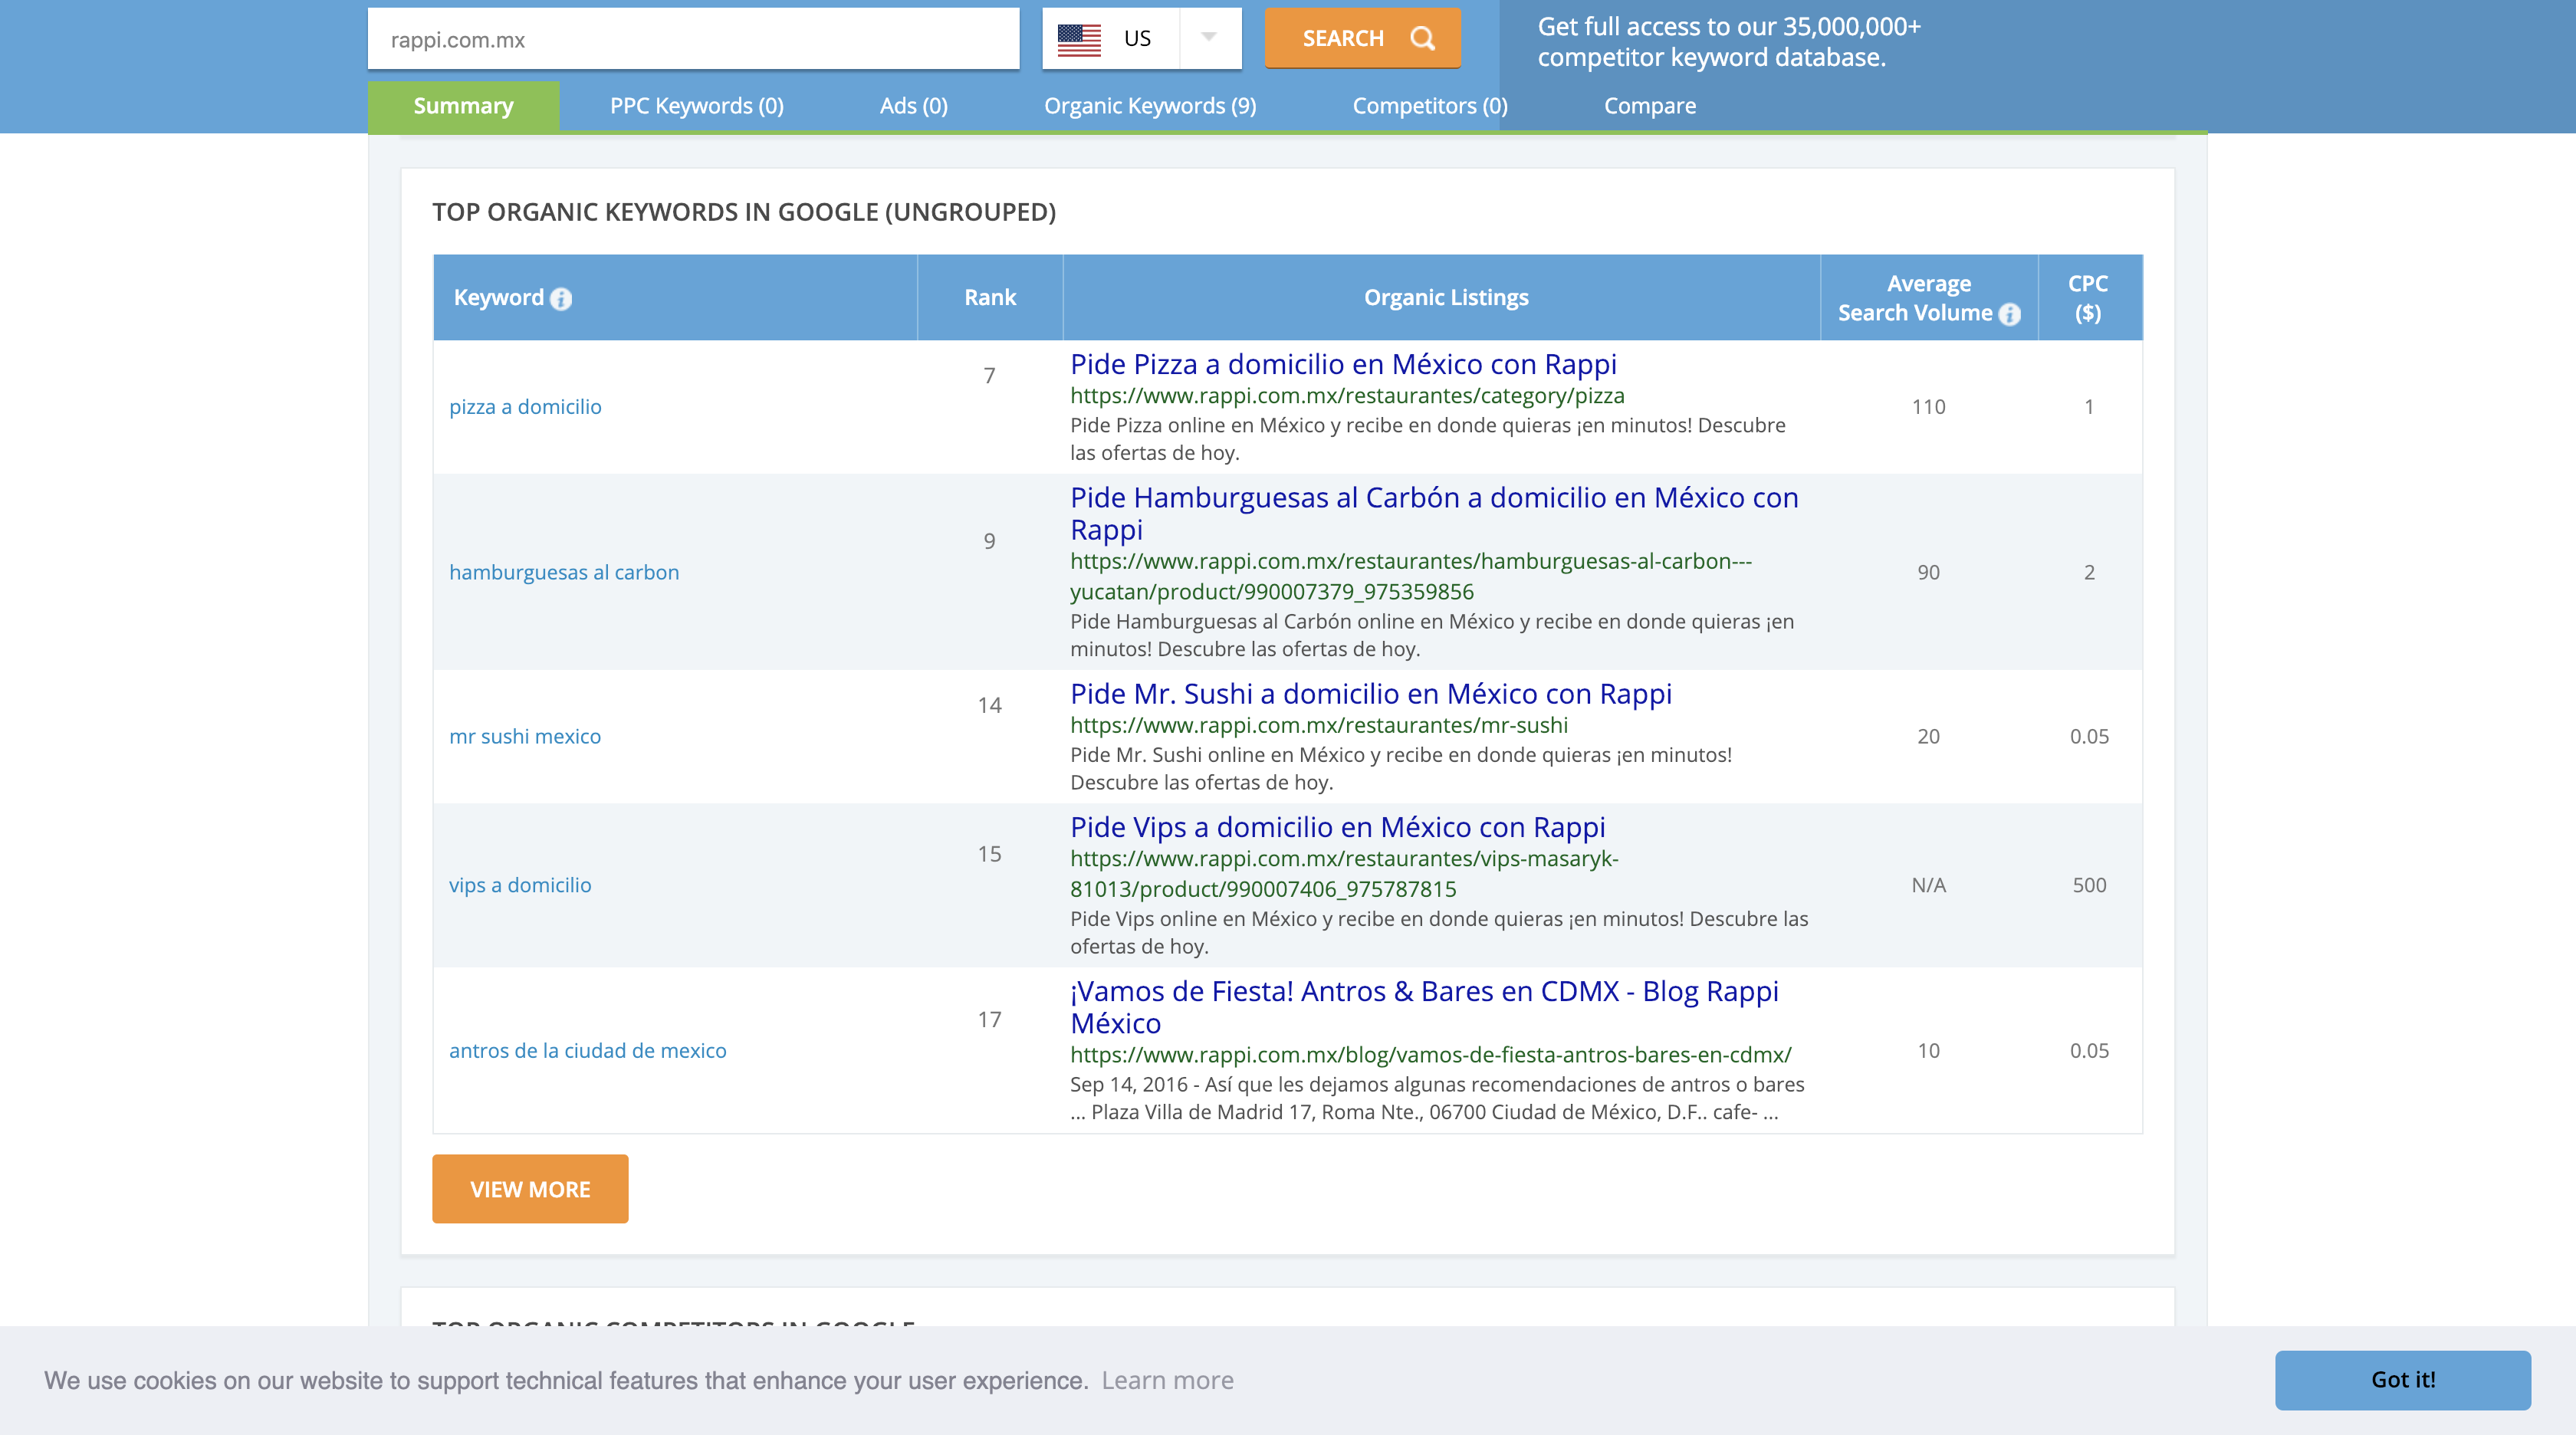Open listing ¡Vamos de Fiesta! Antros & Bares
This screenshot has height=1435, width=2576.
pos(1424,1007)
